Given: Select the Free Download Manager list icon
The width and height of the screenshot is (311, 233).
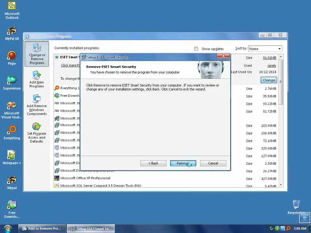Looking at the screenshot, I should point(57,96).
